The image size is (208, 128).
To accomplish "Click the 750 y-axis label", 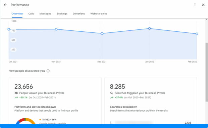I will 13,31.
